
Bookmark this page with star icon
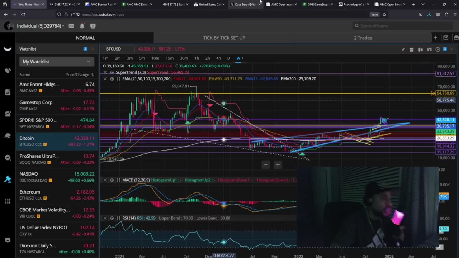pos(384,14)
